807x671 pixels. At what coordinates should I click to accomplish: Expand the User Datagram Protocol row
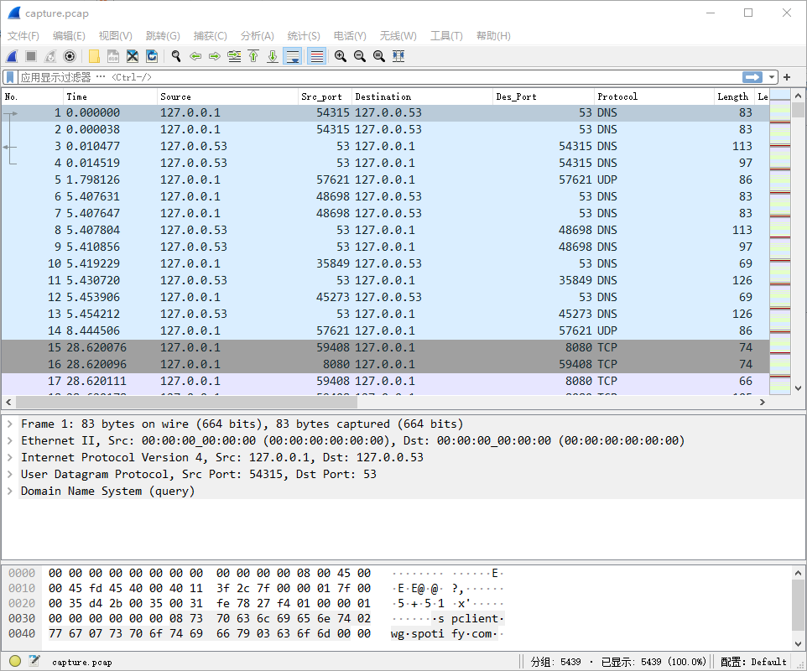click(x=10, y=474)
